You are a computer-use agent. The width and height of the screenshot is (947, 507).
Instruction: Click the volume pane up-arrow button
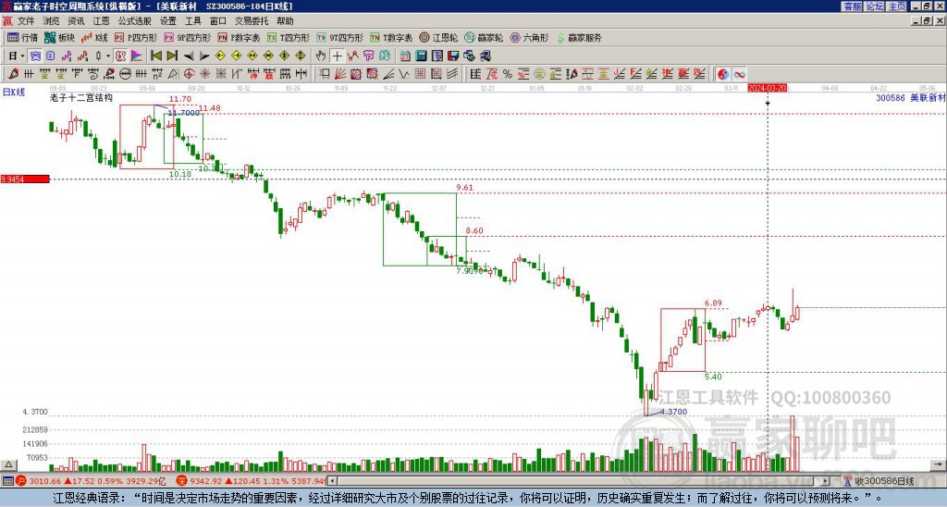point(7,465)
